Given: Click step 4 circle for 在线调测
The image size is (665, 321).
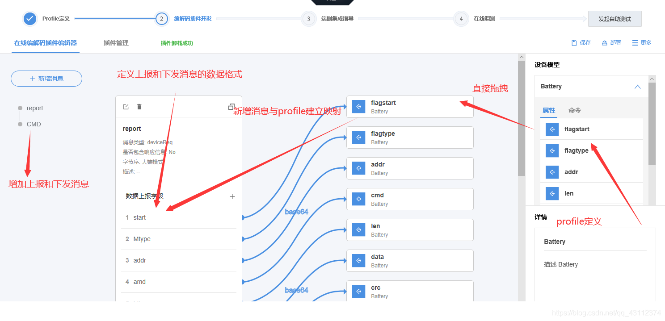Looking at the screenshot, I should (461, 19).
